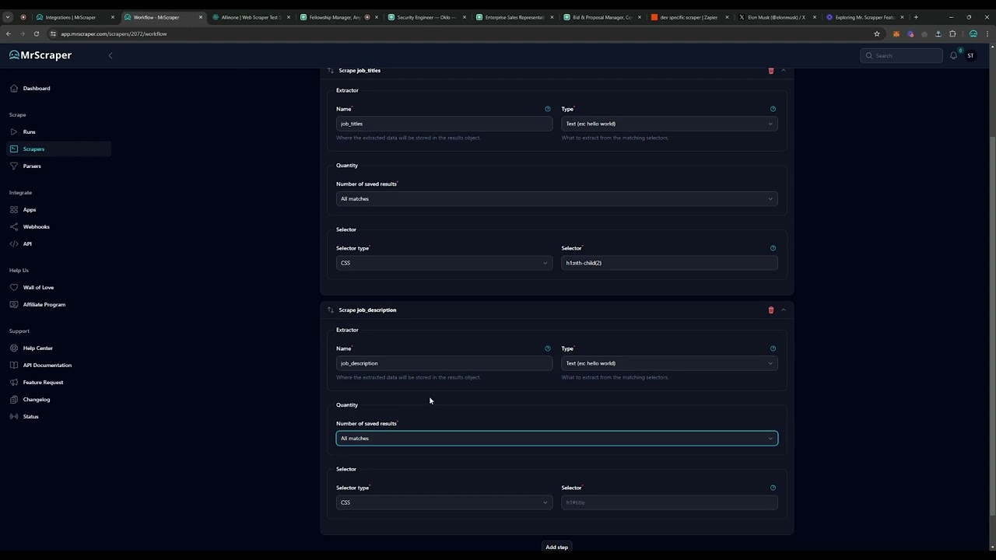Bookmark this page with the star icon
Image resolution: width=996 pixels, height=560 pixels.
(x=877, y=33)
